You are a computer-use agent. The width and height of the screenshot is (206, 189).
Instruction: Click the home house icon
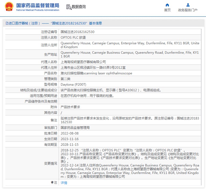tap(167, 5)
